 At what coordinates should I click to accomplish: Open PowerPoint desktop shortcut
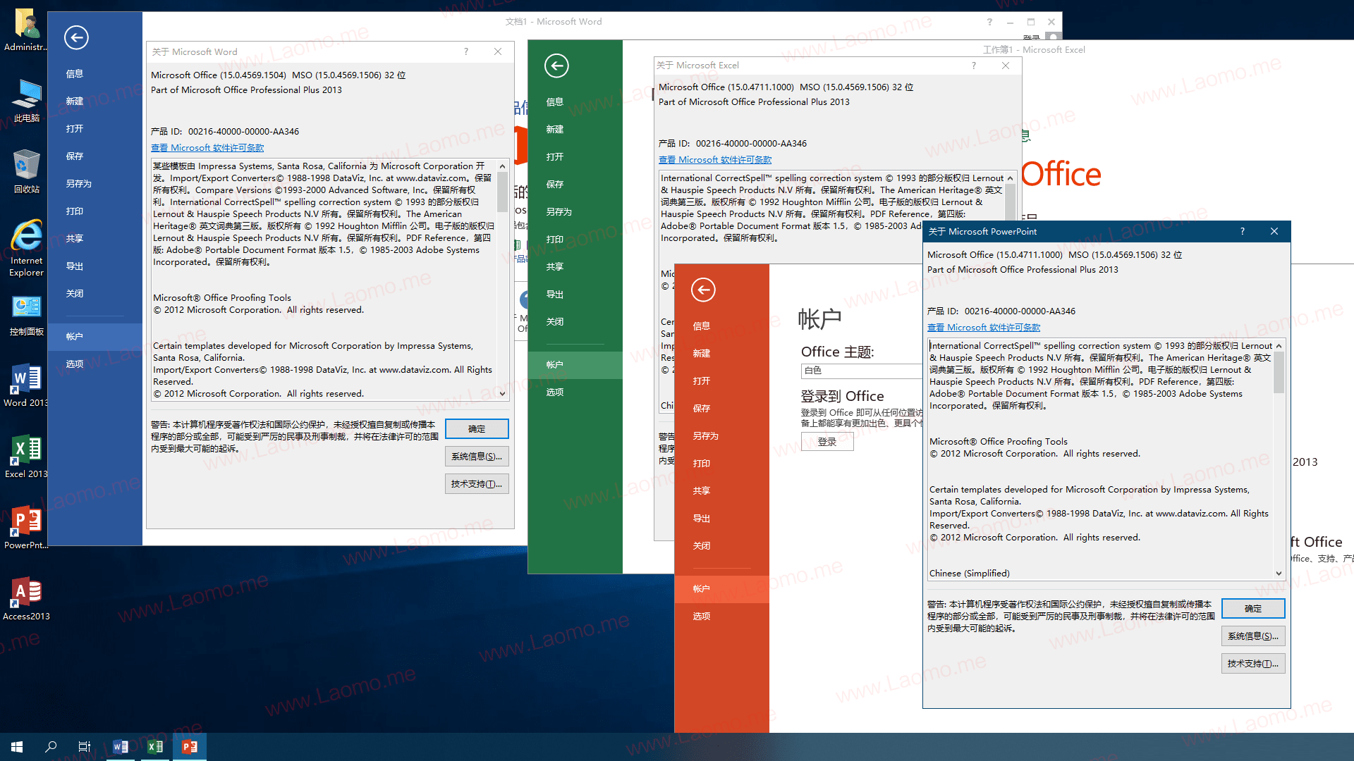click(x=26, y=527)
